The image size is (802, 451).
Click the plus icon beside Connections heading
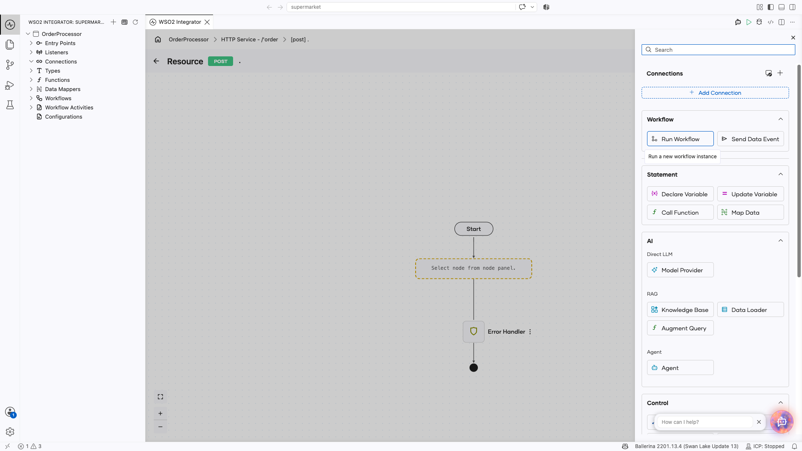click(780, 73)
